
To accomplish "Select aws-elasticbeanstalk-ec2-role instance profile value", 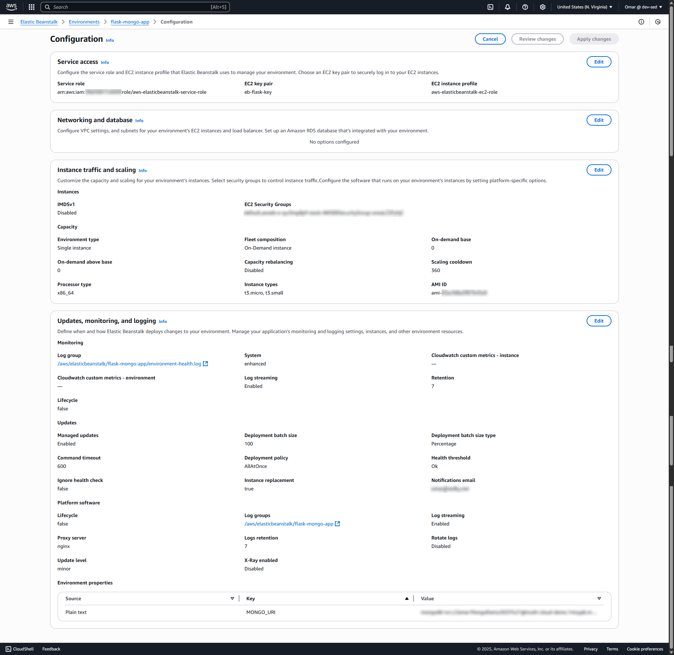I will pos(464,92).
